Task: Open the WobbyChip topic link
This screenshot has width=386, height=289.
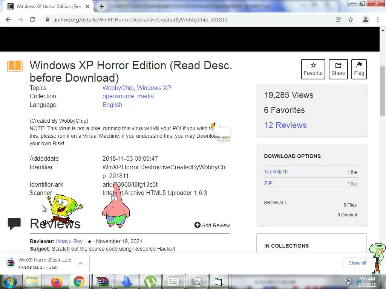Action: click(x=118, y=88)
